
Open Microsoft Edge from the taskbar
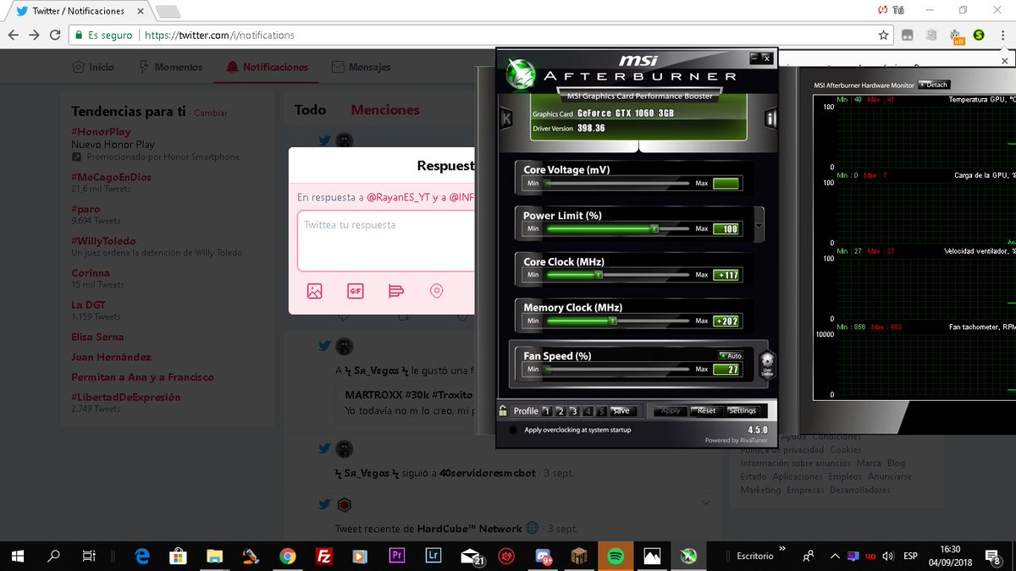click(x=141, y=556)
